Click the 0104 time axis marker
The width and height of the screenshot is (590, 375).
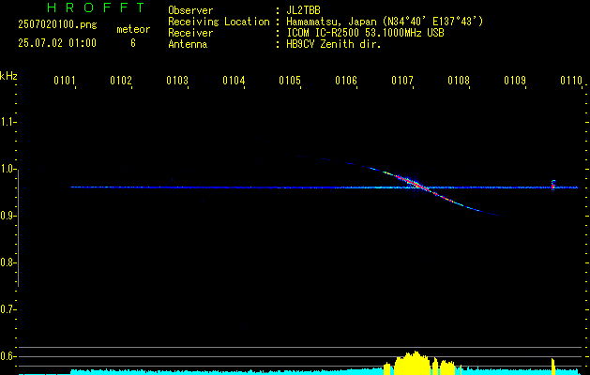click(234, 81)
